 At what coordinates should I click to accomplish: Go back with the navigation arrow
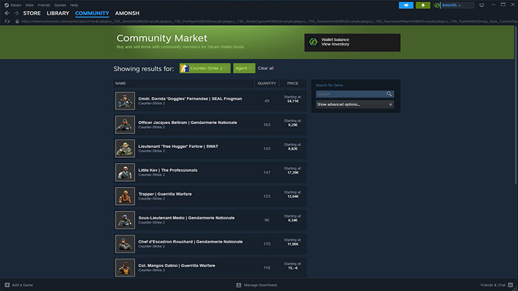(7, 13)
